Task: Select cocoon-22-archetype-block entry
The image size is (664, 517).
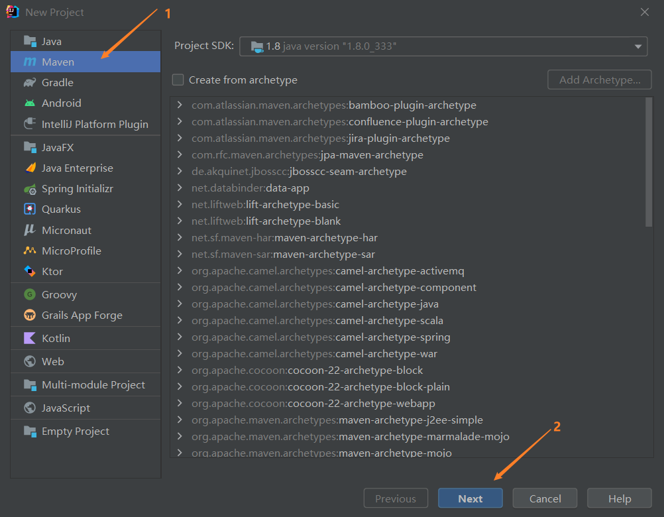Action: (x=307, y=370)
